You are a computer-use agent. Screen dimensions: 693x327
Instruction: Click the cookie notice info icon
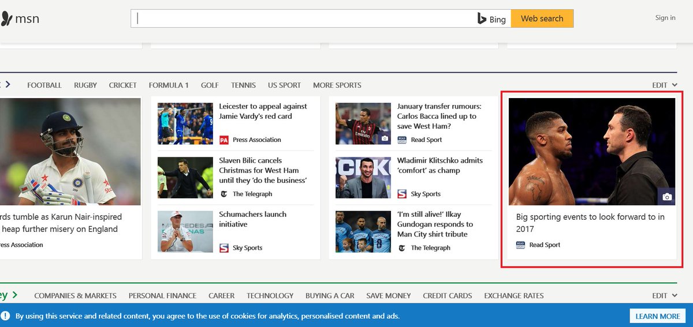click(6, 316)
